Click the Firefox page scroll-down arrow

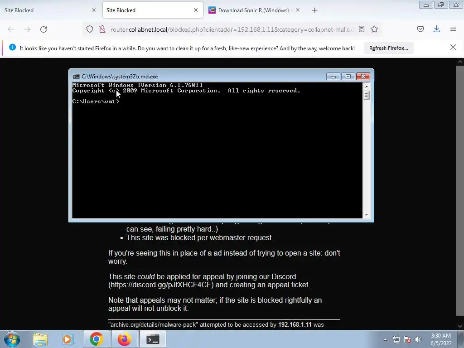460,326
